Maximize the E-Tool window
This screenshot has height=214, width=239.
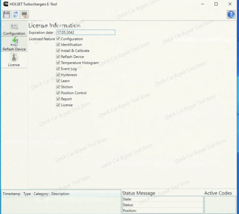pos(216,4)
